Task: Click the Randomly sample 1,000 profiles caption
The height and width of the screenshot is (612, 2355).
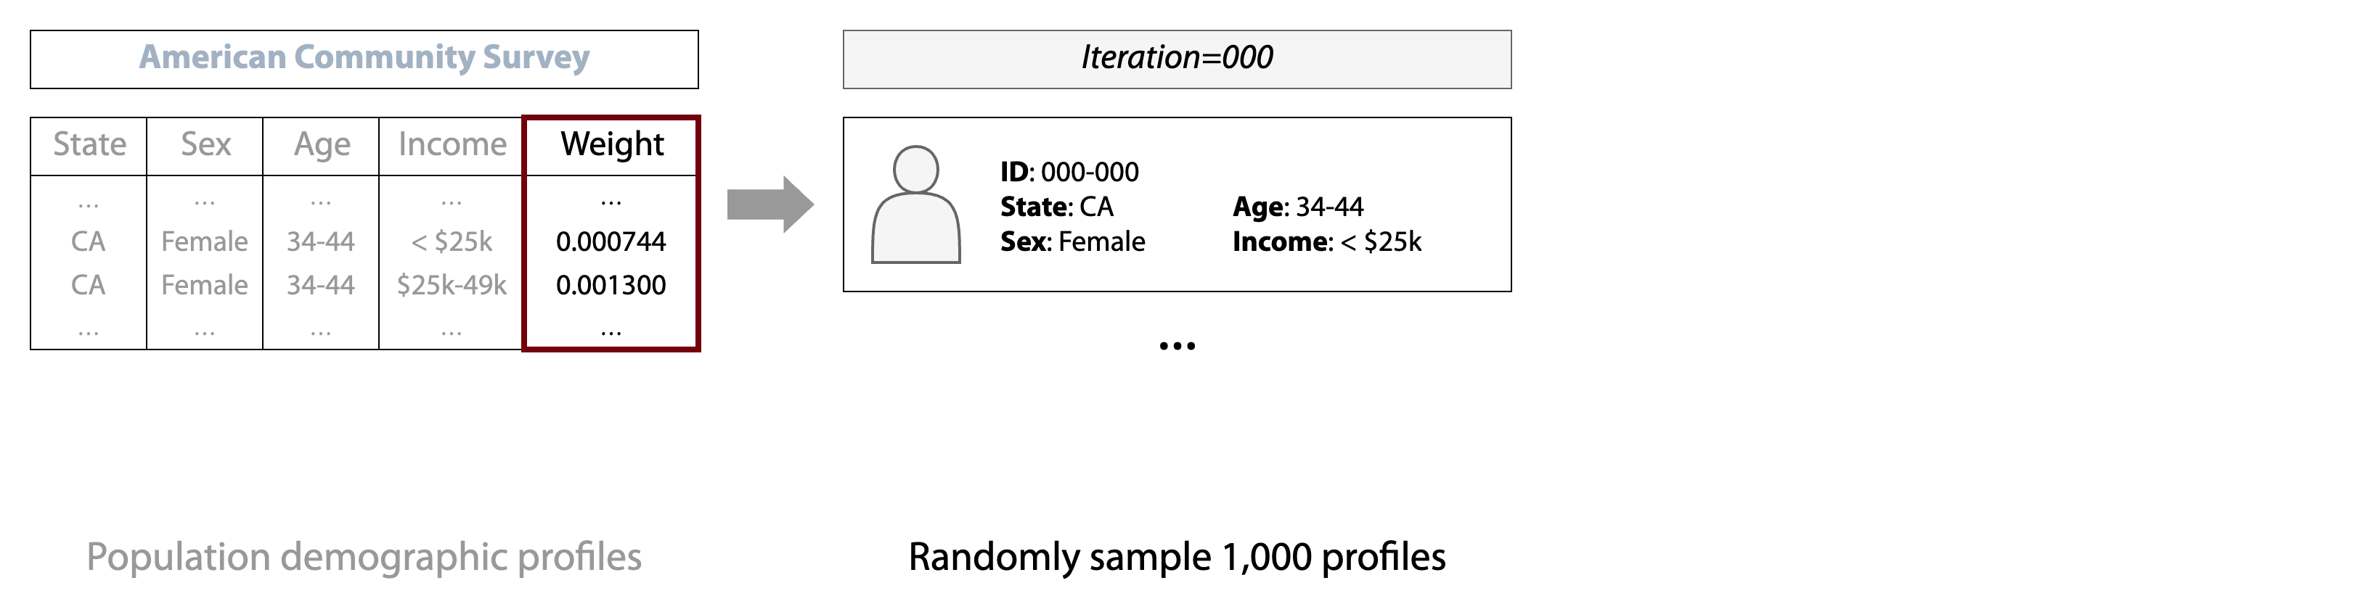Action: [1177, 556]
